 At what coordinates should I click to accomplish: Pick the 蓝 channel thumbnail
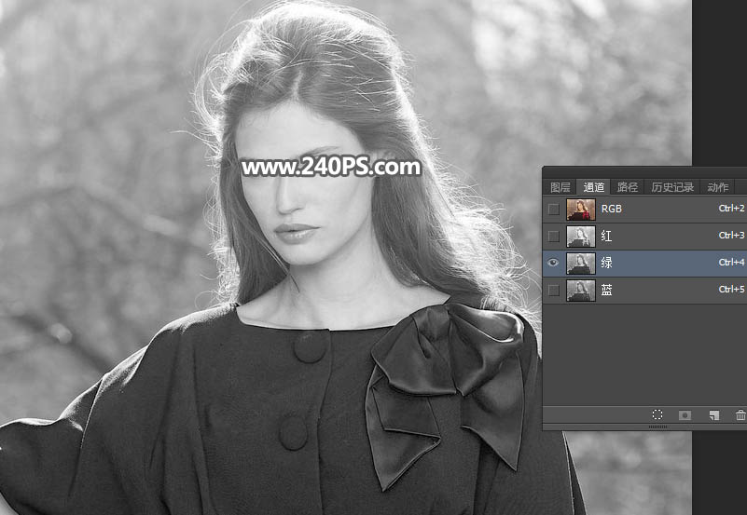pos(580,291)
